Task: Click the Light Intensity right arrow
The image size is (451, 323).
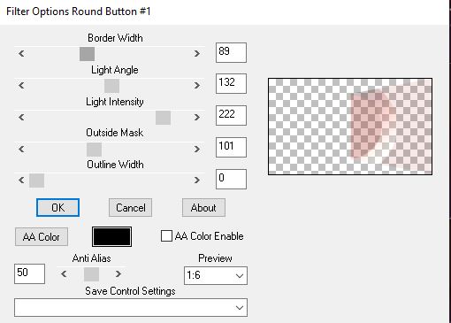Action: pyautogui.click(x=197, y=118)
